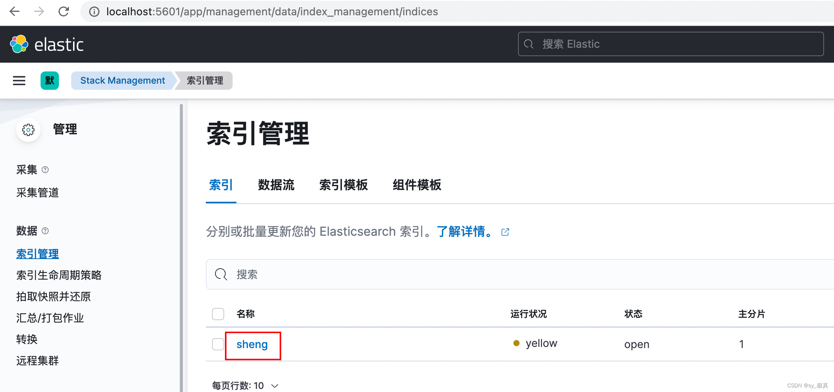Click the green 默 space avatar

50,81
